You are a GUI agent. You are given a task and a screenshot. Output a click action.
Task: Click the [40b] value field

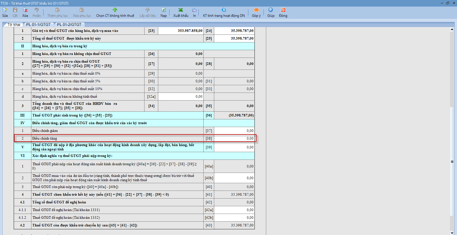(234, 178)
